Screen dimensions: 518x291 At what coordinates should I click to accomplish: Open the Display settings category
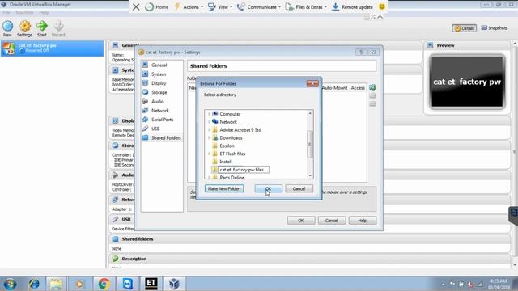coord(159,83)
